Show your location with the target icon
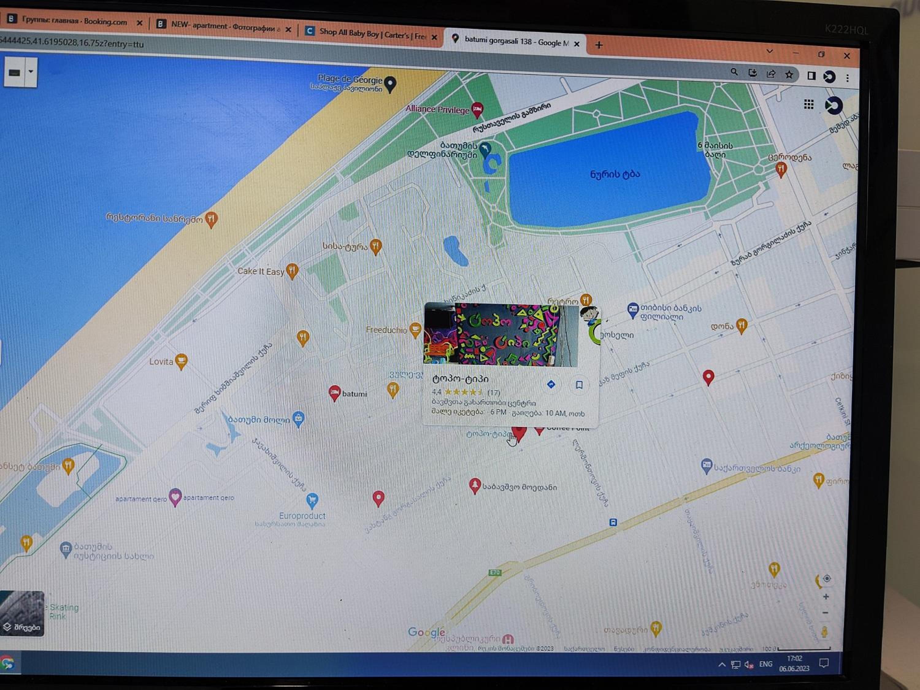Screen dimensions: 920x690 tap(827, 579)
